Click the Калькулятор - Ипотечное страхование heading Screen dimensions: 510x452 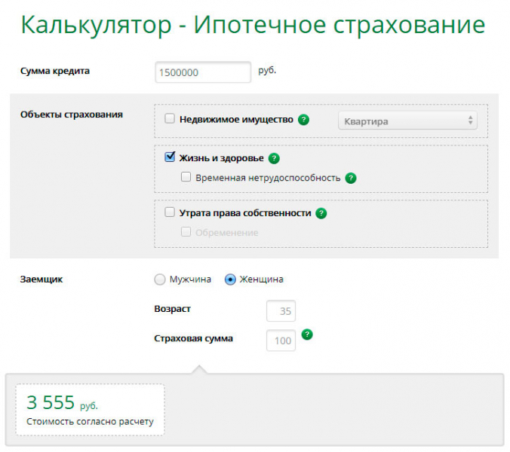253,25
